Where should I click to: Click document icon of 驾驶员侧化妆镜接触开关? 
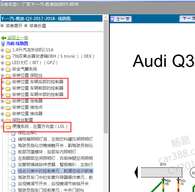click(13, 146)
